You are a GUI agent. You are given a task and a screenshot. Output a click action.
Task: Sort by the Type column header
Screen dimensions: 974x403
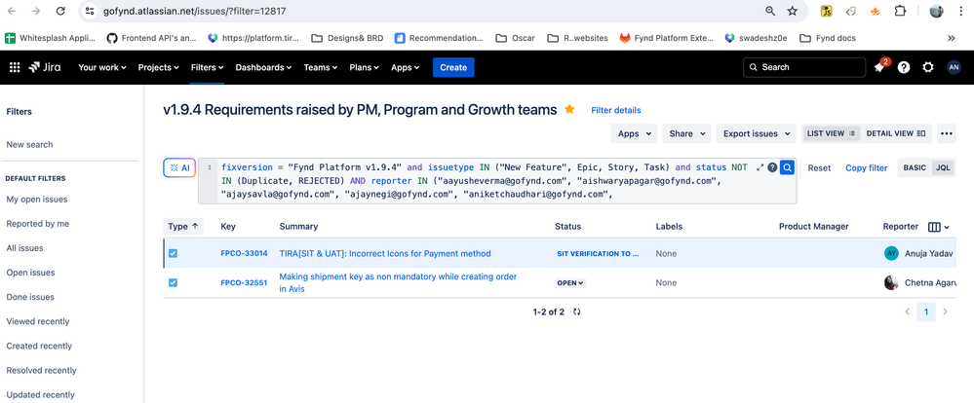tap(182, 226)
